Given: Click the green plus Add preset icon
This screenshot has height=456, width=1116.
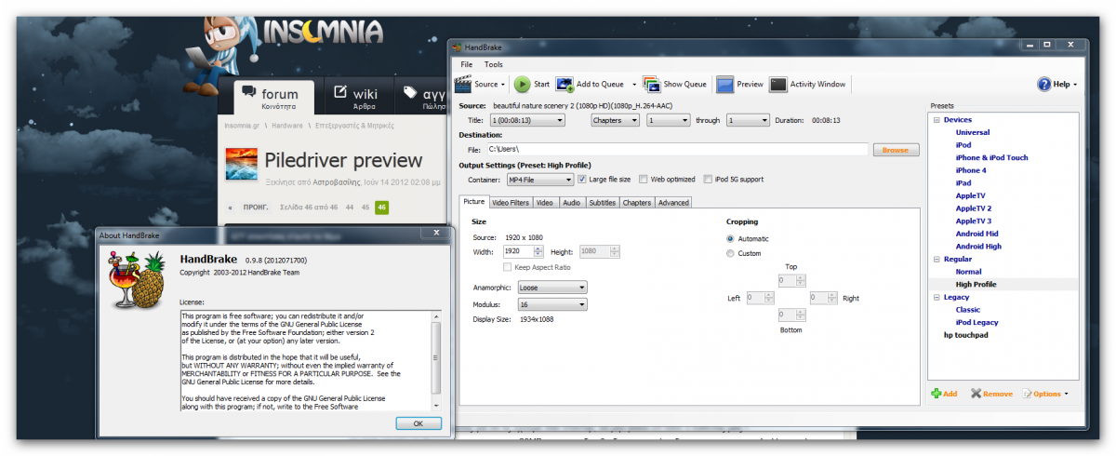Looking at the screenshot, I should pyautogui.click(x=937, y=394).
